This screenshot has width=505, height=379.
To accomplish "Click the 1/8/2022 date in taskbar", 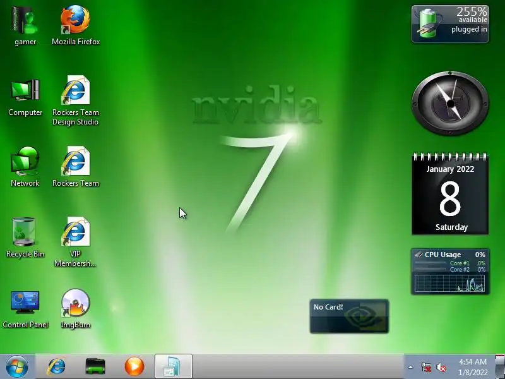I will pyautogui.click(x=473, y=373).
